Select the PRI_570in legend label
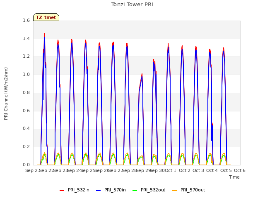 pos(115,190)
